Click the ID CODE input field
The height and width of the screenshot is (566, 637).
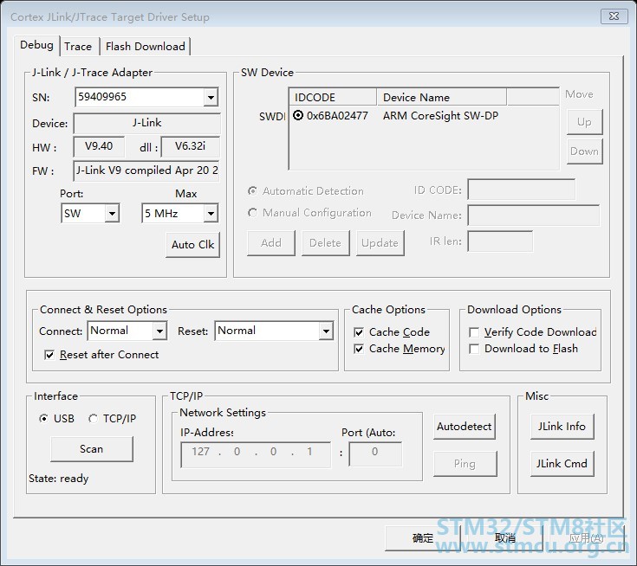[x=521, y=190]
